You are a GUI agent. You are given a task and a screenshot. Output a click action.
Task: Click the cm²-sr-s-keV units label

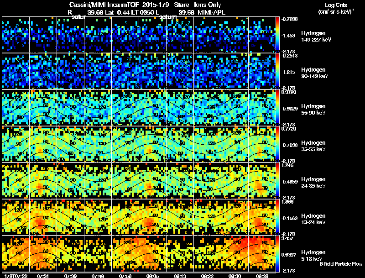[336, 11]
